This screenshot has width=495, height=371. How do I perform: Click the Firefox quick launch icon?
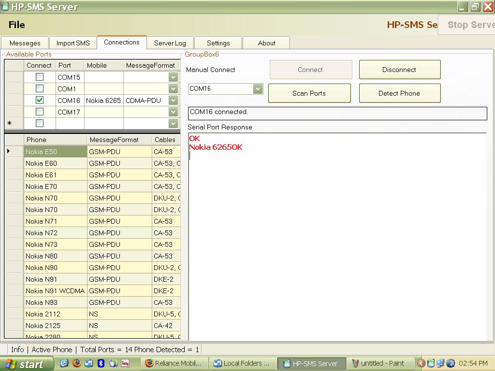tap(77, 363)
